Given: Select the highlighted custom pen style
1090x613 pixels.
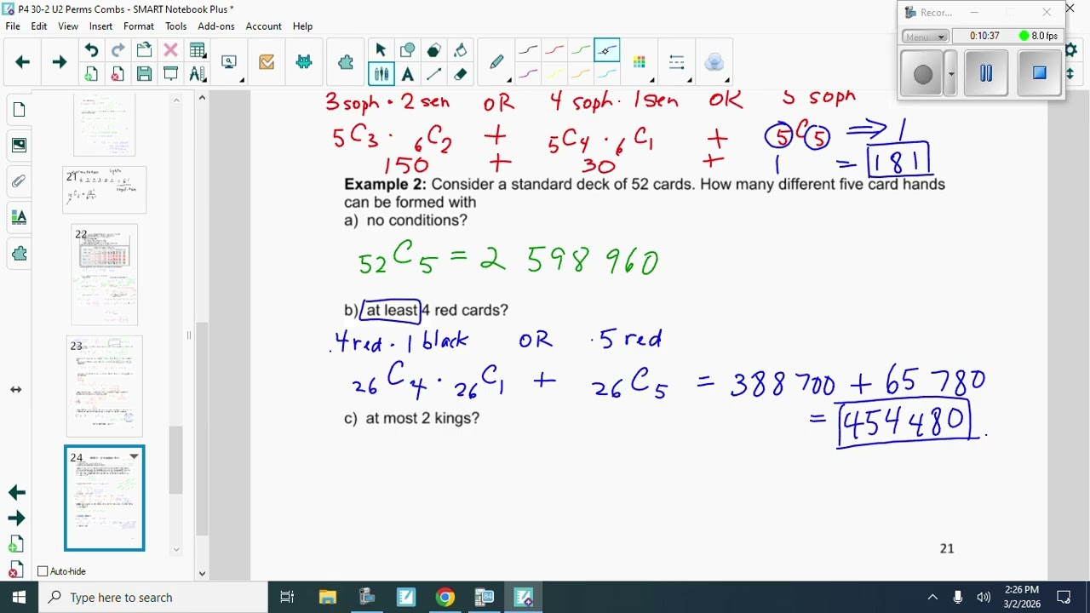Looking at the screenshot, I should [x=607, y=50].
